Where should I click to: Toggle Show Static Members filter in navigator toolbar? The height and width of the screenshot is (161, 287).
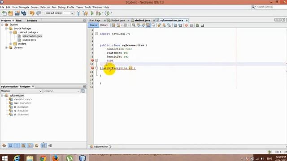17,145
